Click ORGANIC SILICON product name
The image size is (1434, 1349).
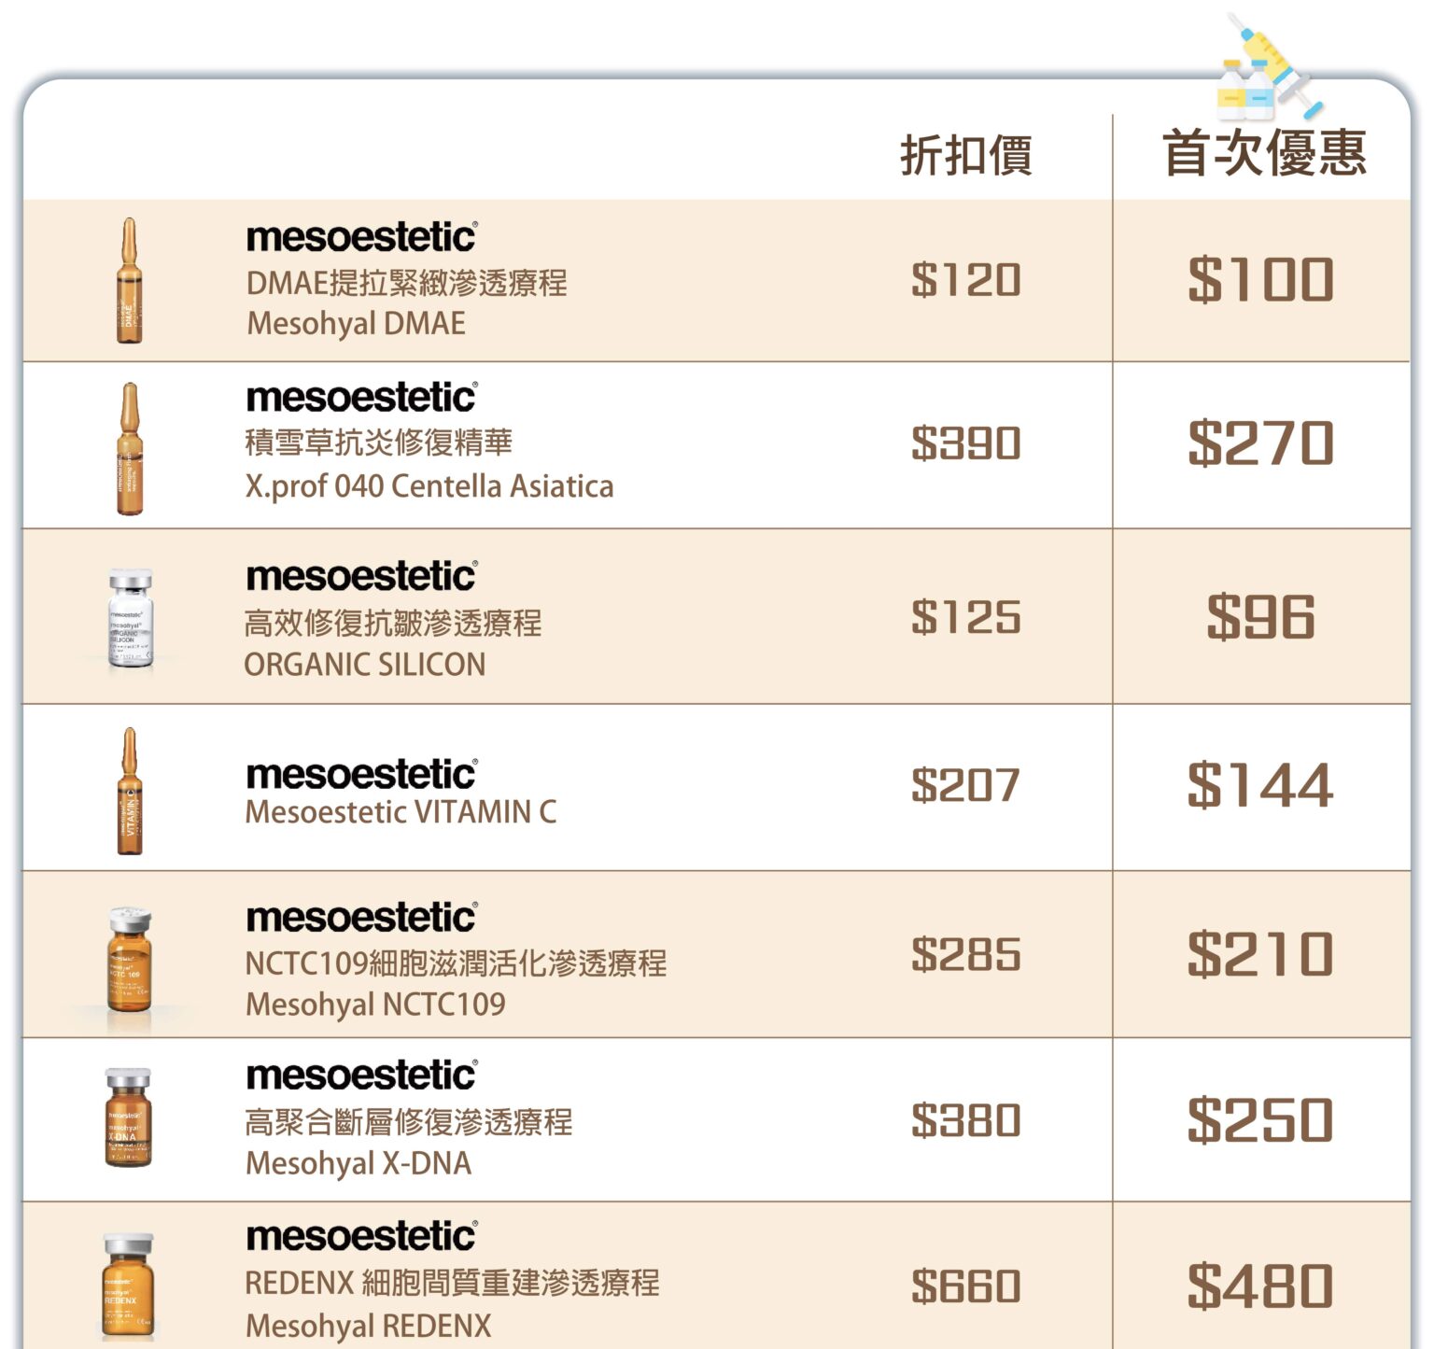click(x=365, y=665)
